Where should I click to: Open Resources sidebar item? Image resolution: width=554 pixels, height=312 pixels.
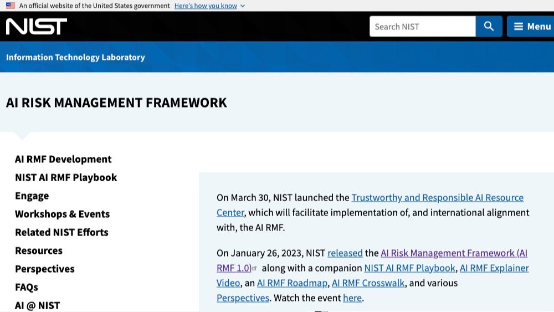[x=39, y=250]
